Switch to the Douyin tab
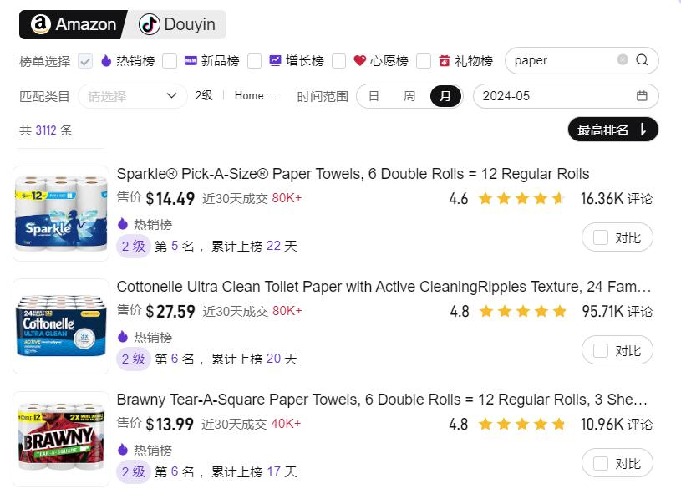Screen dimensions: 681x489 (x=177, y=24)
